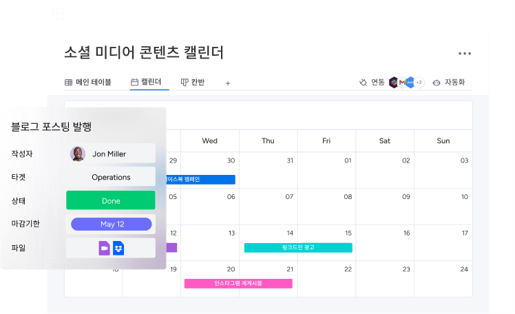Switch to the 메인 테이블 tab
The width and height of the screenshot is (515, 314).
87,83
